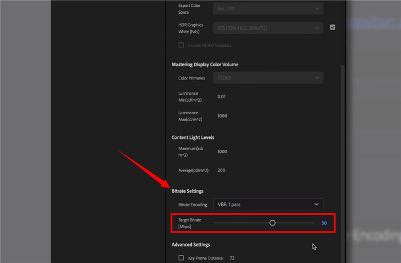Open the Bitrate Encoding dropdown

(268, 204)
